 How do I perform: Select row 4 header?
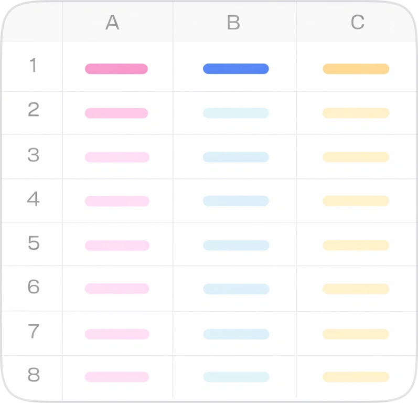pyautogui.click(x=33, y=199)
